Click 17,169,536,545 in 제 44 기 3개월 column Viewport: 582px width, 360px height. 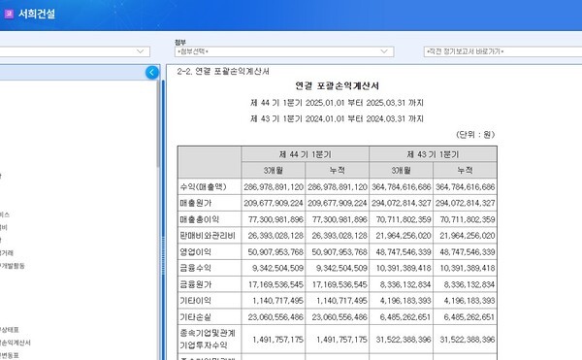(x=275, y=284)
